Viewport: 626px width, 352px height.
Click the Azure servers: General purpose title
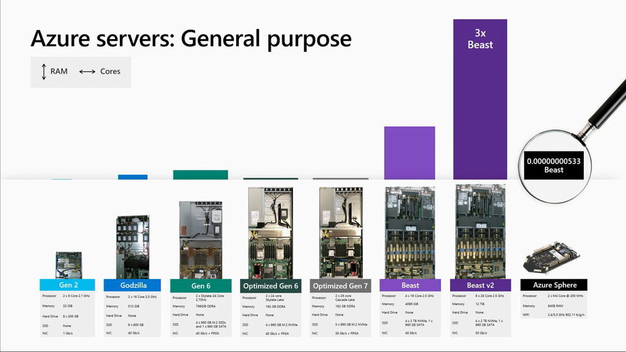point(191,38)
